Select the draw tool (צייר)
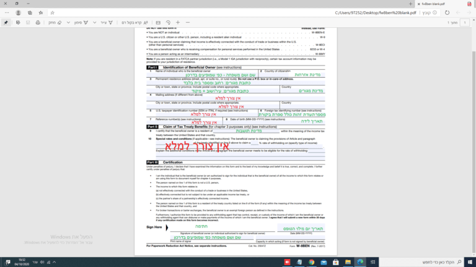 [x=107, y=23]
